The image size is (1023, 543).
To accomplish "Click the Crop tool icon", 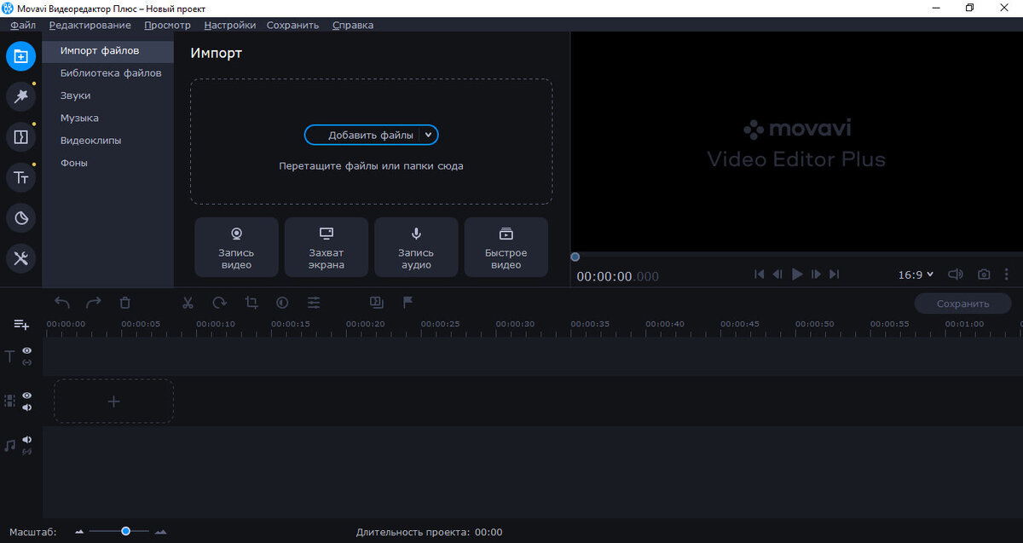I will 251,302.
